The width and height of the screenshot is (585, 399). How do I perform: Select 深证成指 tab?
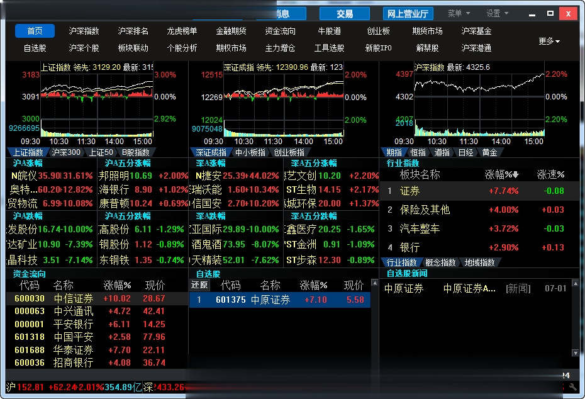[211, 152]
